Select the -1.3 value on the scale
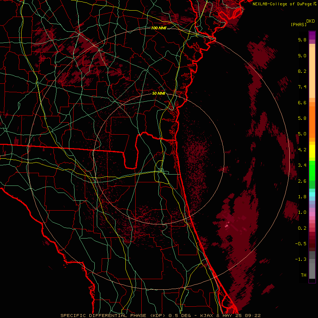Image resolution: width=318 pixels, height=318 pixels. (x=301, y=259)
